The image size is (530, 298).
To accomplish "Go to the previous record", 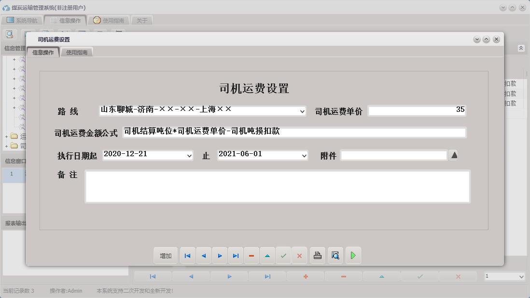I will coord(204,256).
